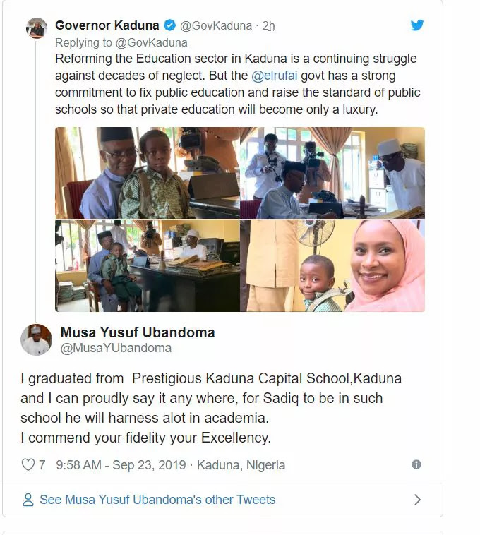480x535 pixels.
Task: Click the Twitter bird logo icon
Action: point(417,25)
